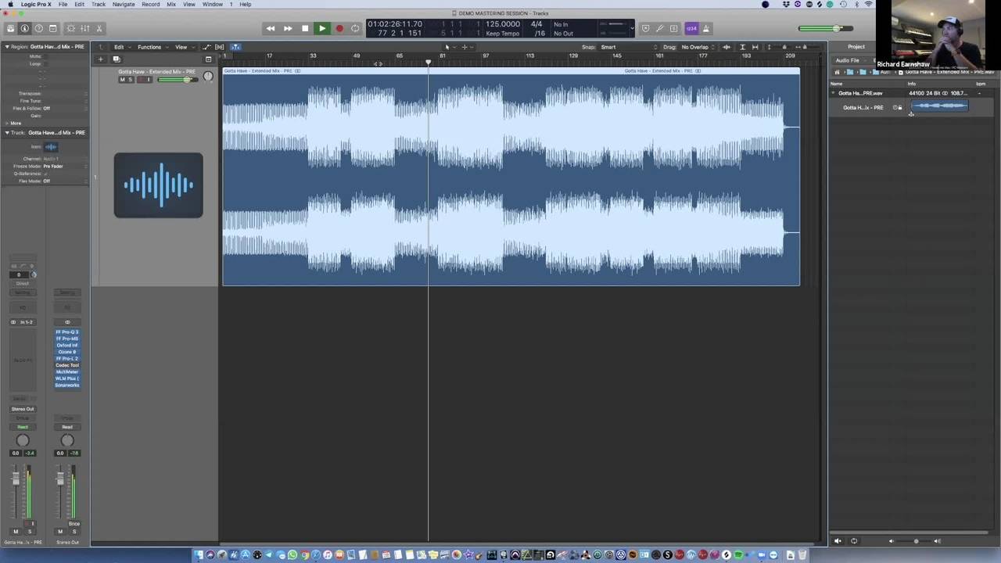The width and height of the screenshot is (1001, 563).
Task: Open the FF Pro-Q 3 plugin slot
Action: [x=67, y=332]
